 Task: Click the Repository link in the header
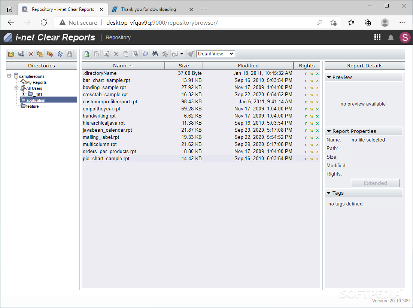[118, 38]
